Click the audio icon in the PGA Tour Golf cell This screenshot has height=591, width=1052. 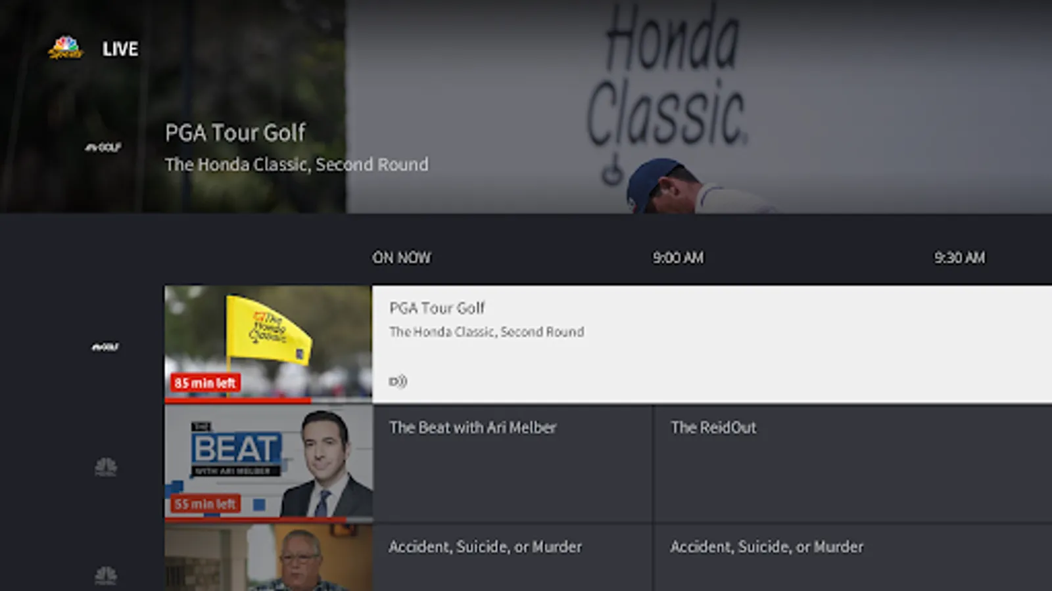point(398,382)
